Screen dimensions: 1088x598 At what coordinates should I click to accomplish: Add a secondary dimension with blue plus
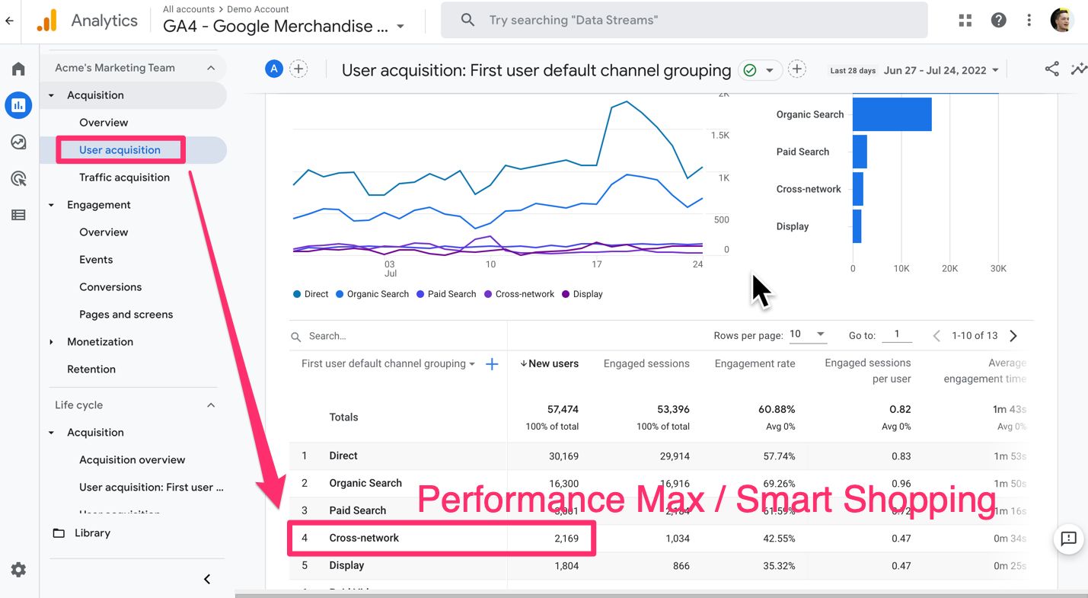click(492, 364)
